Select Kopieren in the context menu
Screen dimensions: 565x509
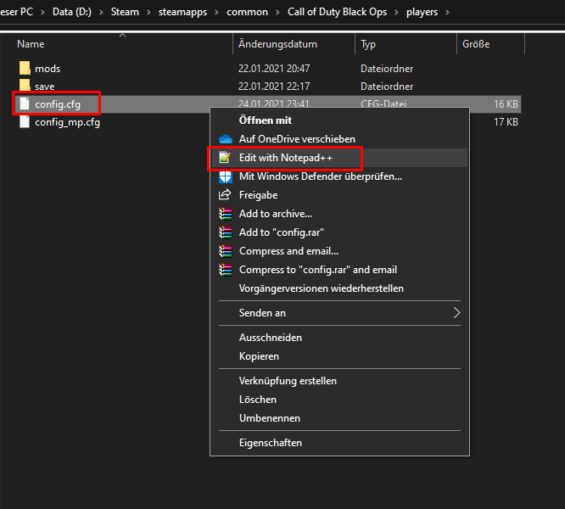(x=259, y=356)
